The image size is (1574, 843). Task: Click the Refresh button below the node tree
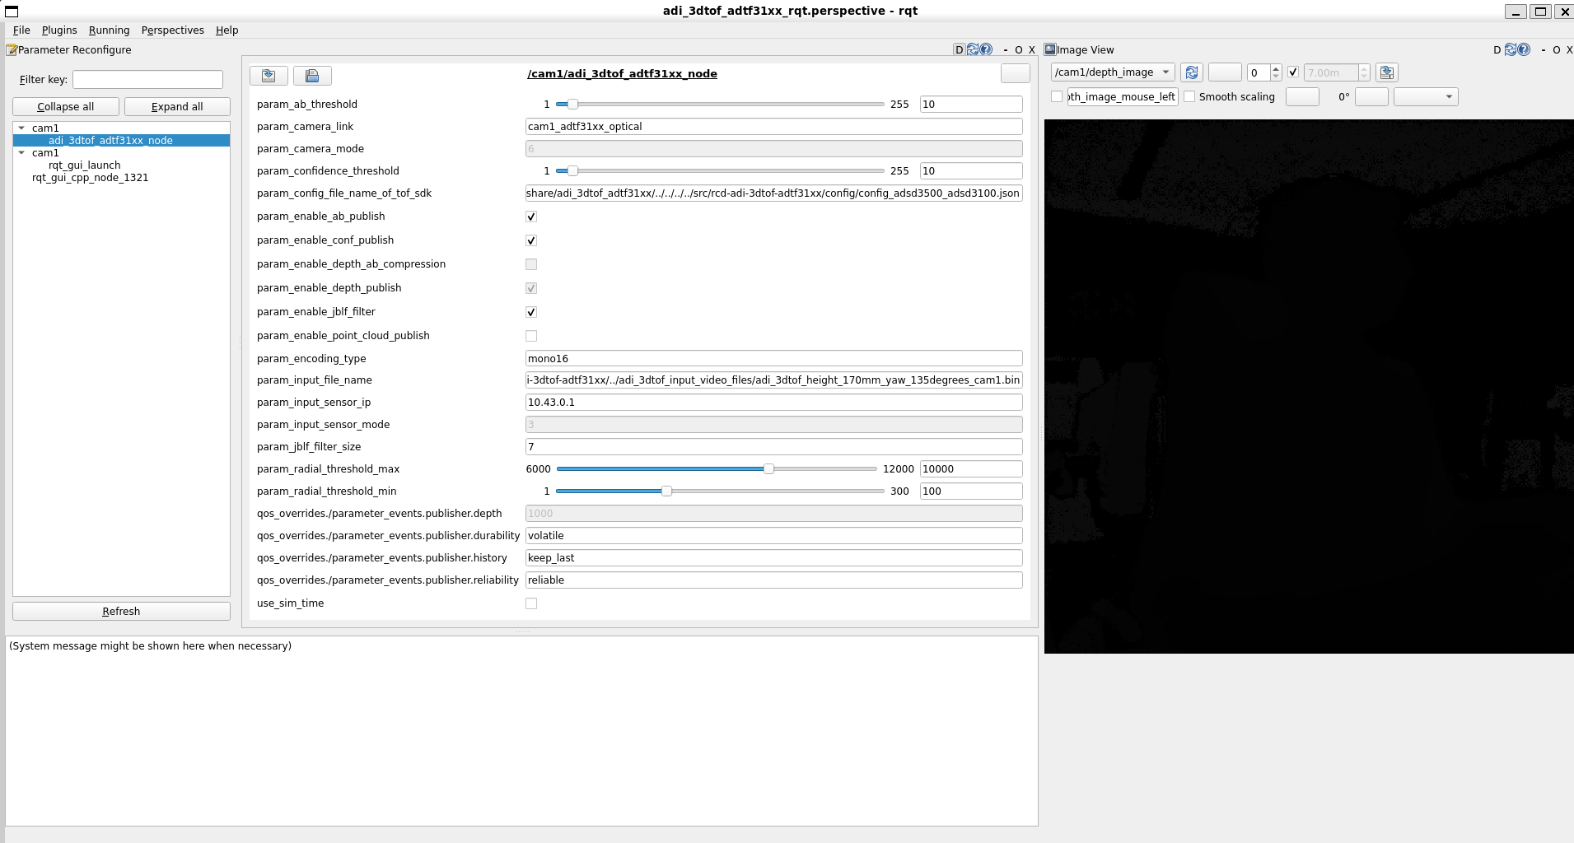pyautogui.click(x=120, y=611)
